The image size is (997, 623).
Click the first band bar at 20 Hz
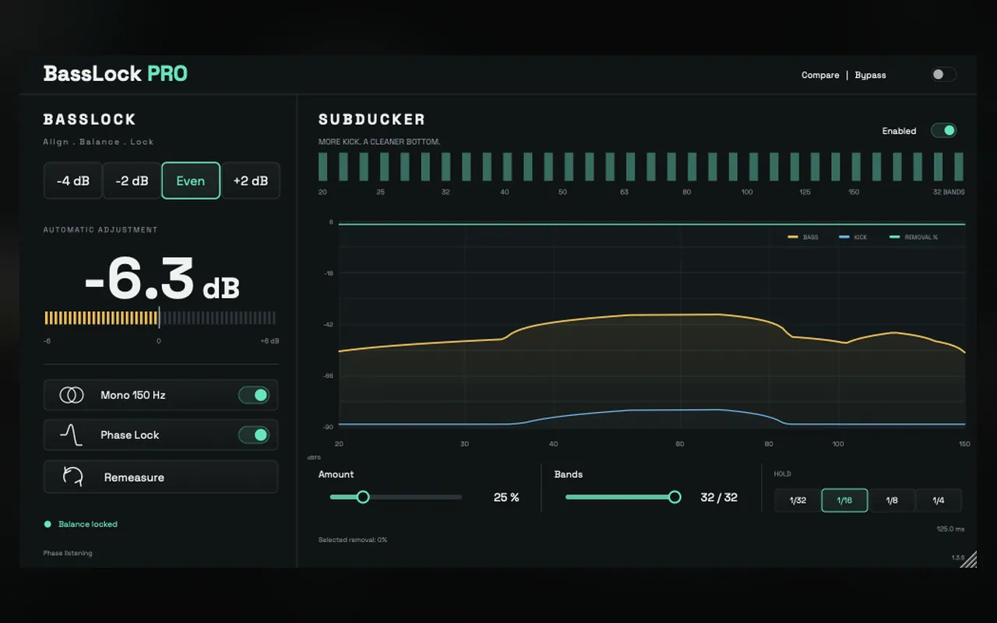click(322, 167)
